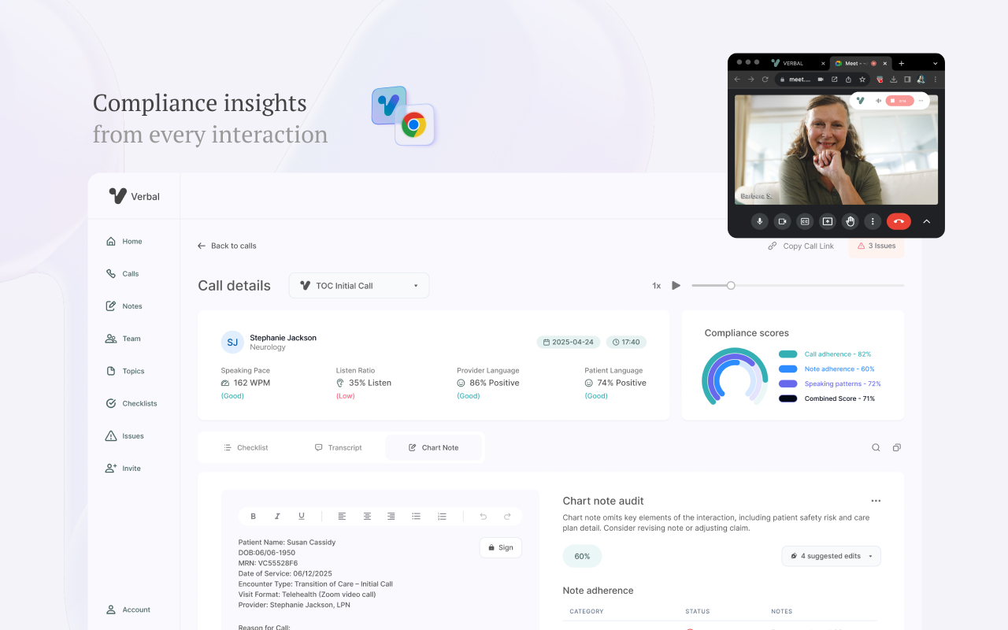
Task: Redo the note edit
Action: (507, 517)
